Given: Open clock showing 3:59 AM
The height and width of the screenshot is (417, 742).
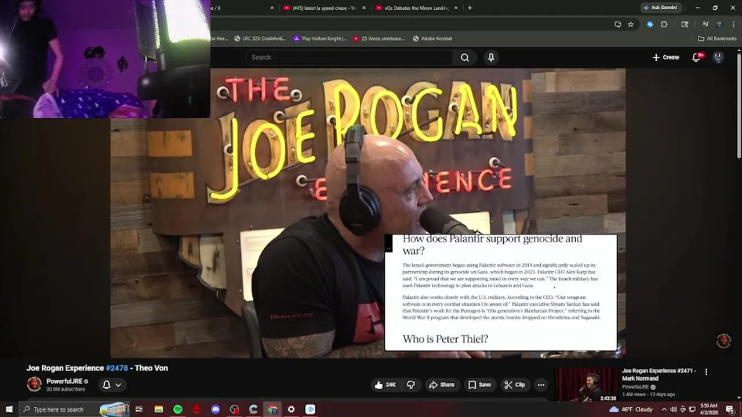Looking at the screenshot, I should (x=710, y=409).
